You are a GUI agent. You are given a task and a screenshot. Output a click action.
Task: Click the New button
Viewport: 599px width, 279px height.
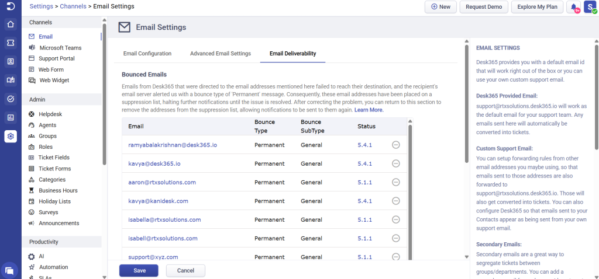coord(440,7)
